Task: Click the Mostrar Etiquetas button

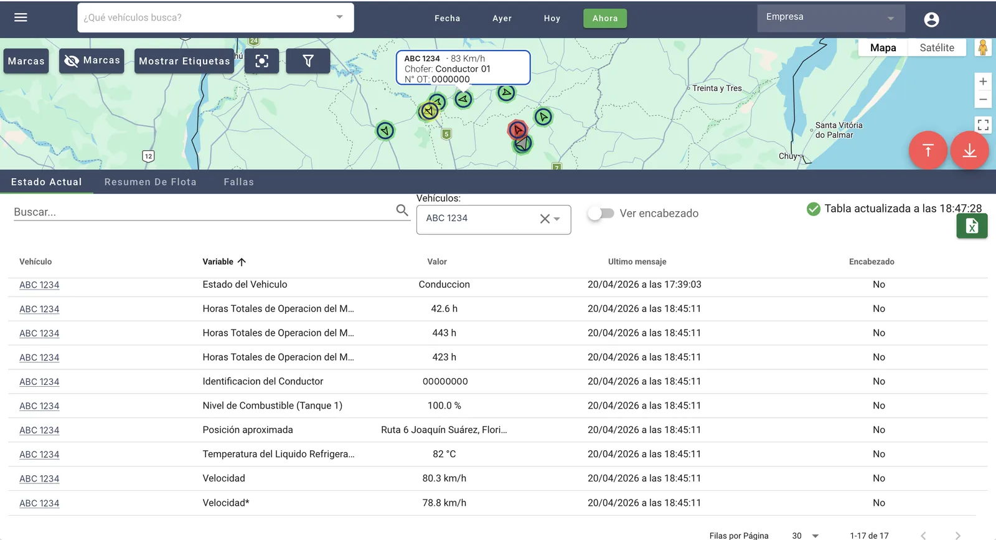Action: [184, 61]
